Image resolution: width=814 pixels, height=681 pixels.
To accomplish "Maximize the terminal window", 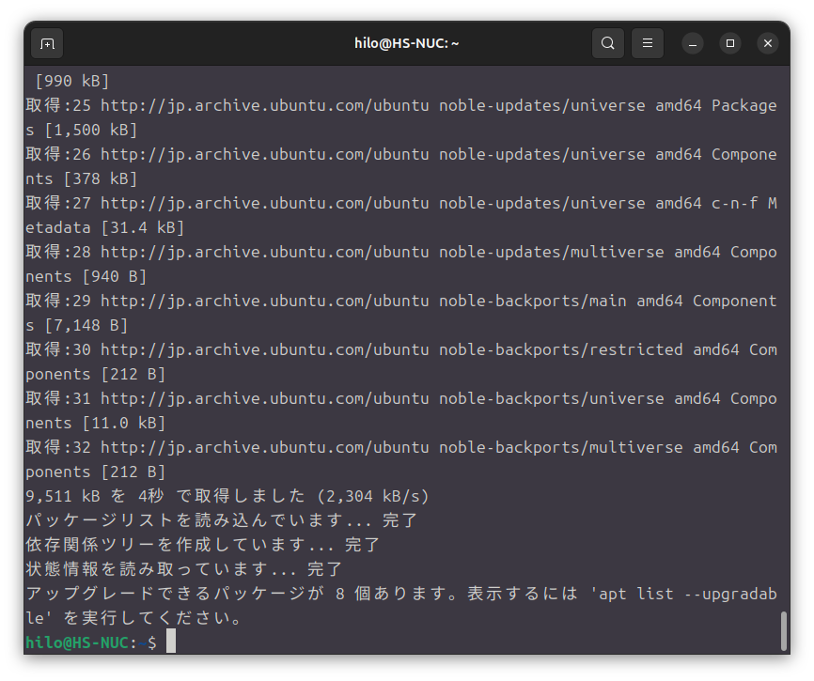I will 730,43.
